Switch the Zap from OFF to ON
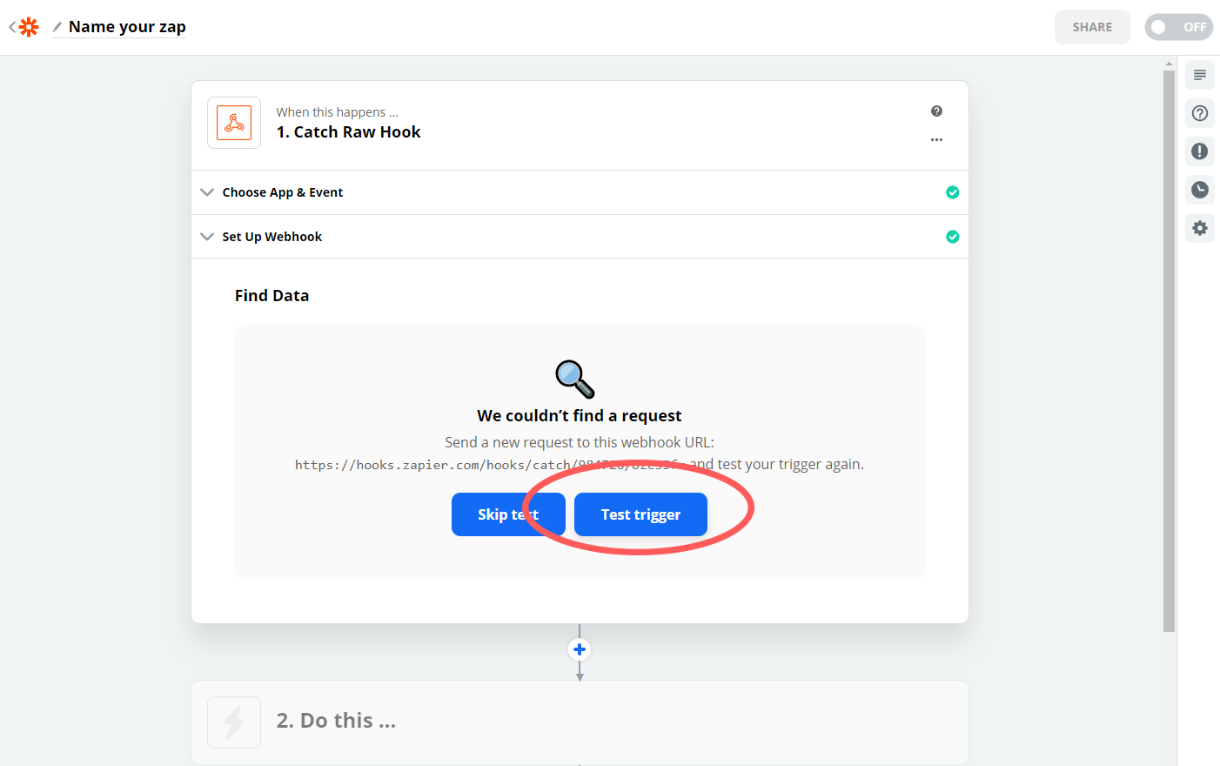 (x=1178, y=27)
